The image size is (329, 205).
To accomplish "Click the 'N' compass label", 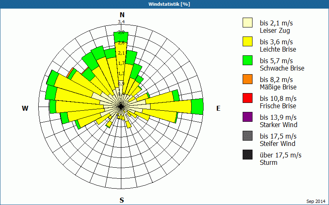I will tap(122, 15).
